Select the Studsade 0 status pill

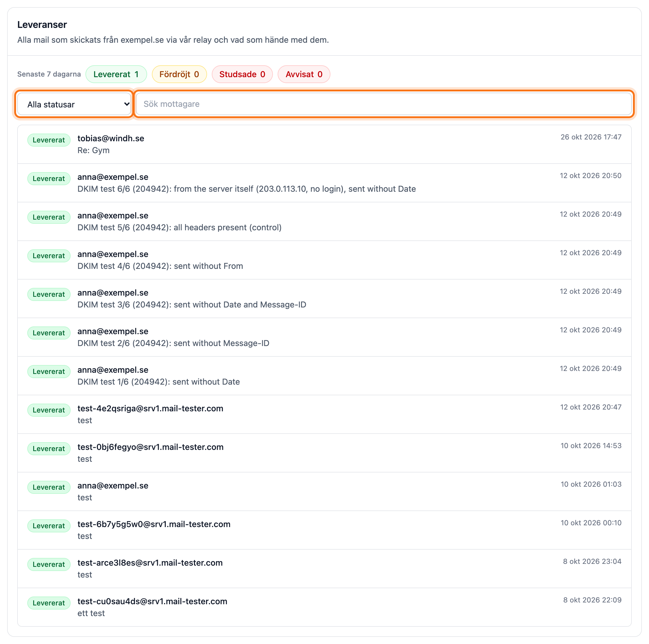click(242, 74)
